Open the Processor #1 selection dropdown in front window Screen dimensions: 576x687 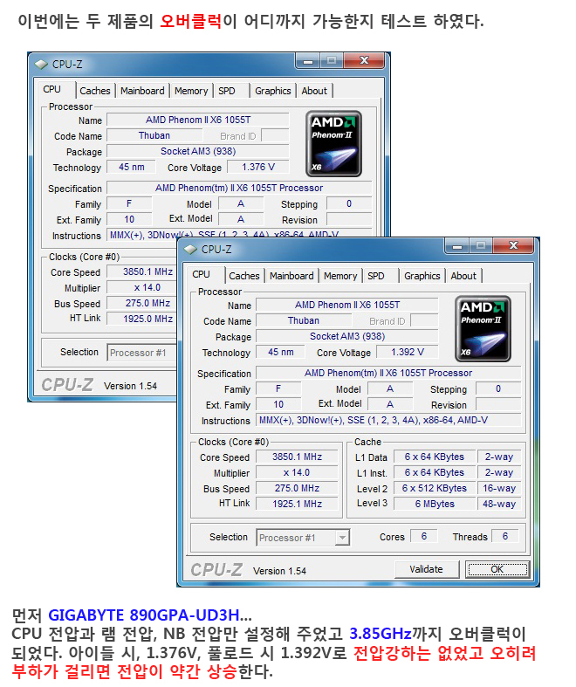342,538
